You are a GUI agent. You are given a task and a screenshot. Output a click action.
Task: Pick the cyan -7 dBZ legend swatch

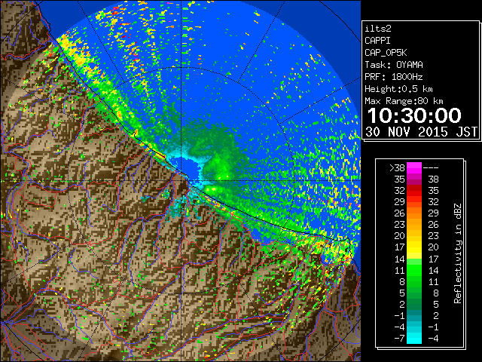click(414, 339)
